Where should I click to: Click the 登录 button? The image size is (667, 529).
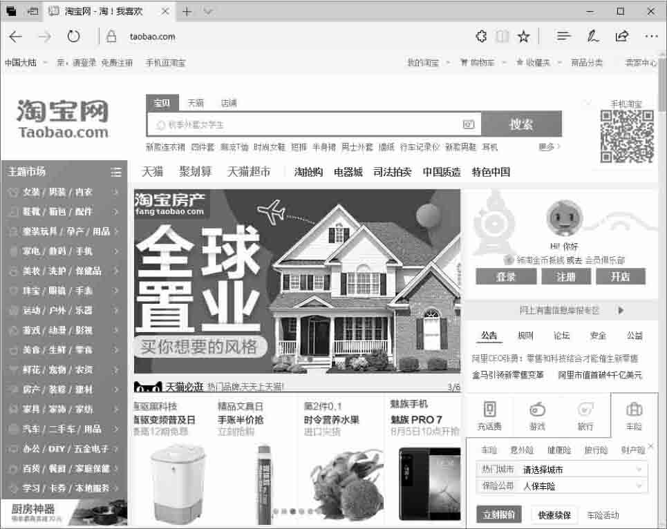pos(506,277)
